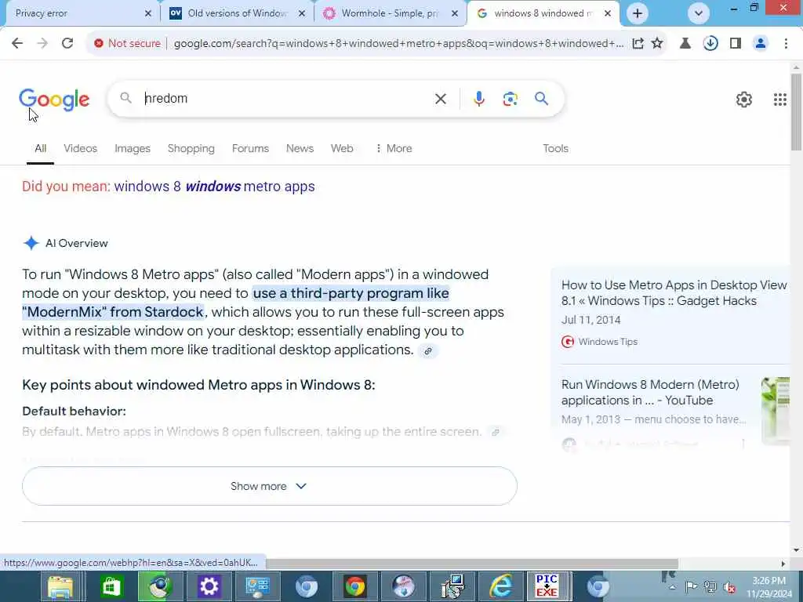Select the Forums search filter
Screen dimensions: 803x602
tap(250, 148)
